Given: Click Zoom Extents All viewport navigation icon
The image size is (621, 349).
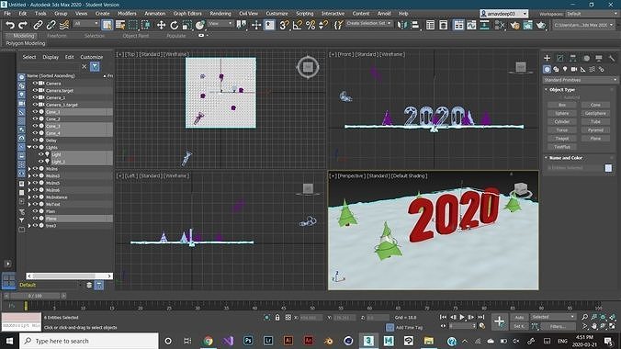Looking at the screenshot, I should click(x=613, y=317).
